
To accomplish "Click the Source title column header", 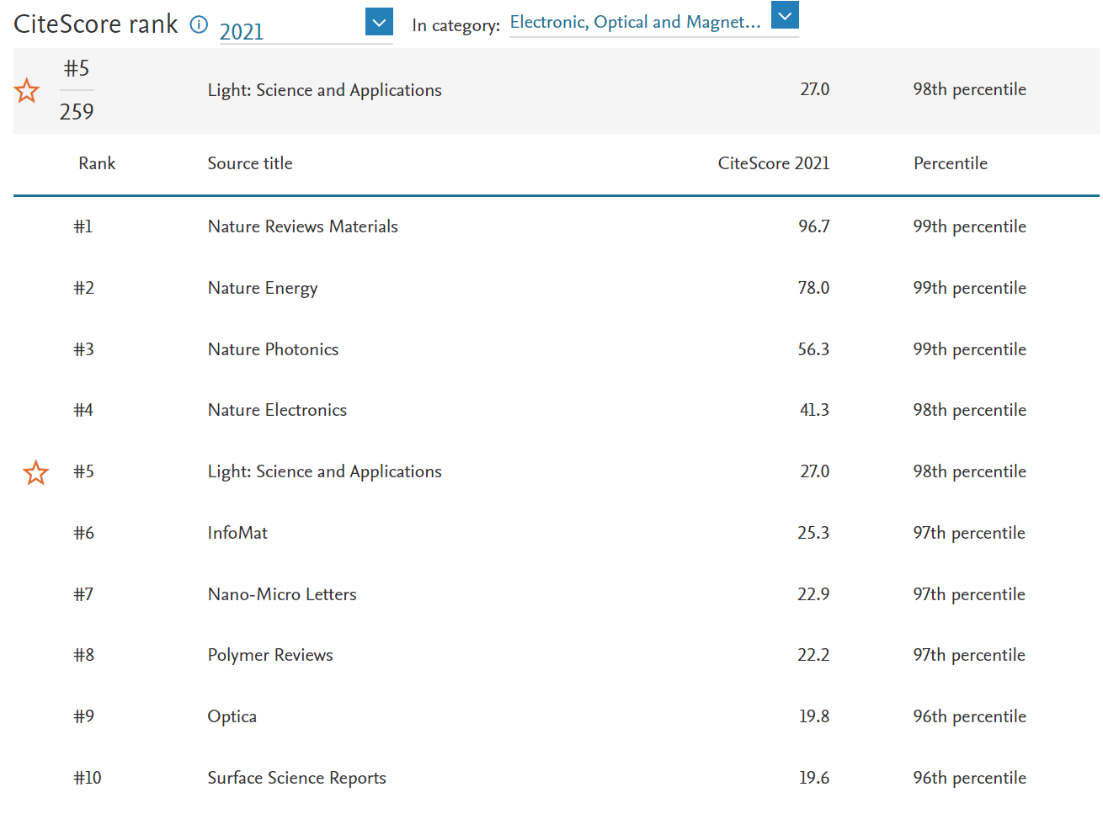I will [250, 163].
